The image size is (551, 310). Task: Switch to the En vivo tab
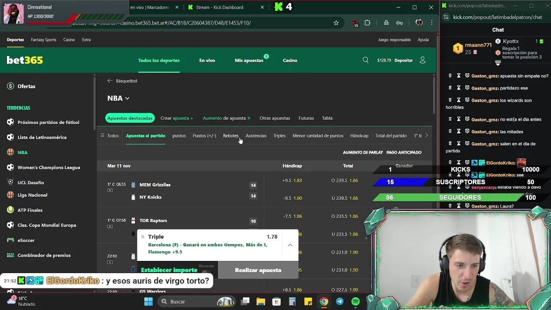coord(207,60)
